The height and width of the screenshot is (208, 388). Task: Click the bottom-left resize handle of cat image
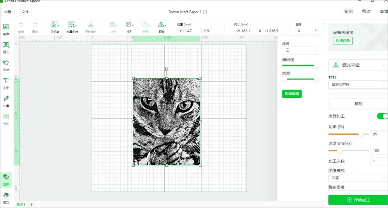coord(133,165)
